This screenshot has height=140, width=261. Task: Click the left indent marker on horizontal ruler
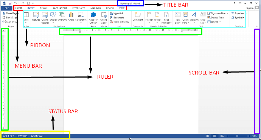(x=80, y=31)
